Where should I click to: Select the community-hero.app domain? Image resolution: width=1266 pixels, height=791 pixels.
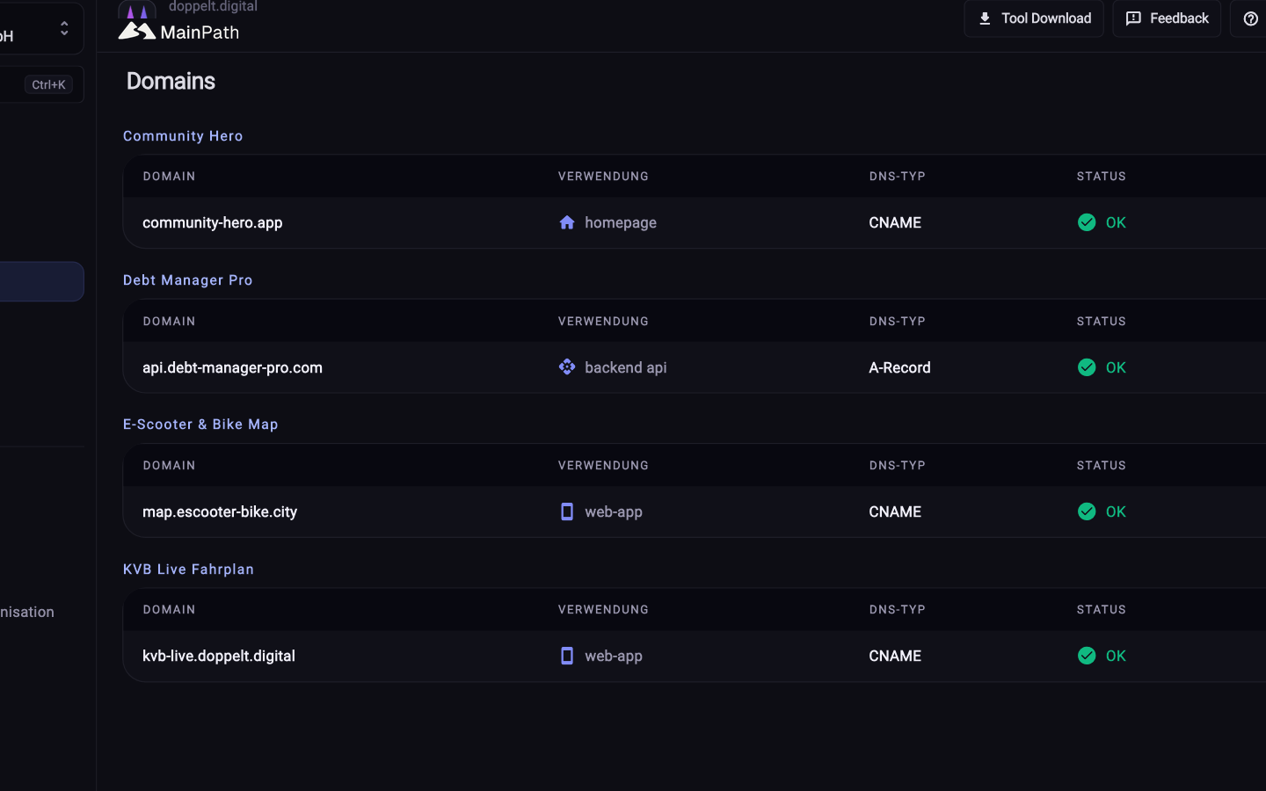213,222
